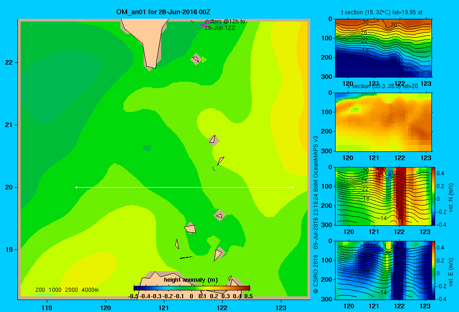Click depth label '100' on the salinity section

[x=327, y=112]
